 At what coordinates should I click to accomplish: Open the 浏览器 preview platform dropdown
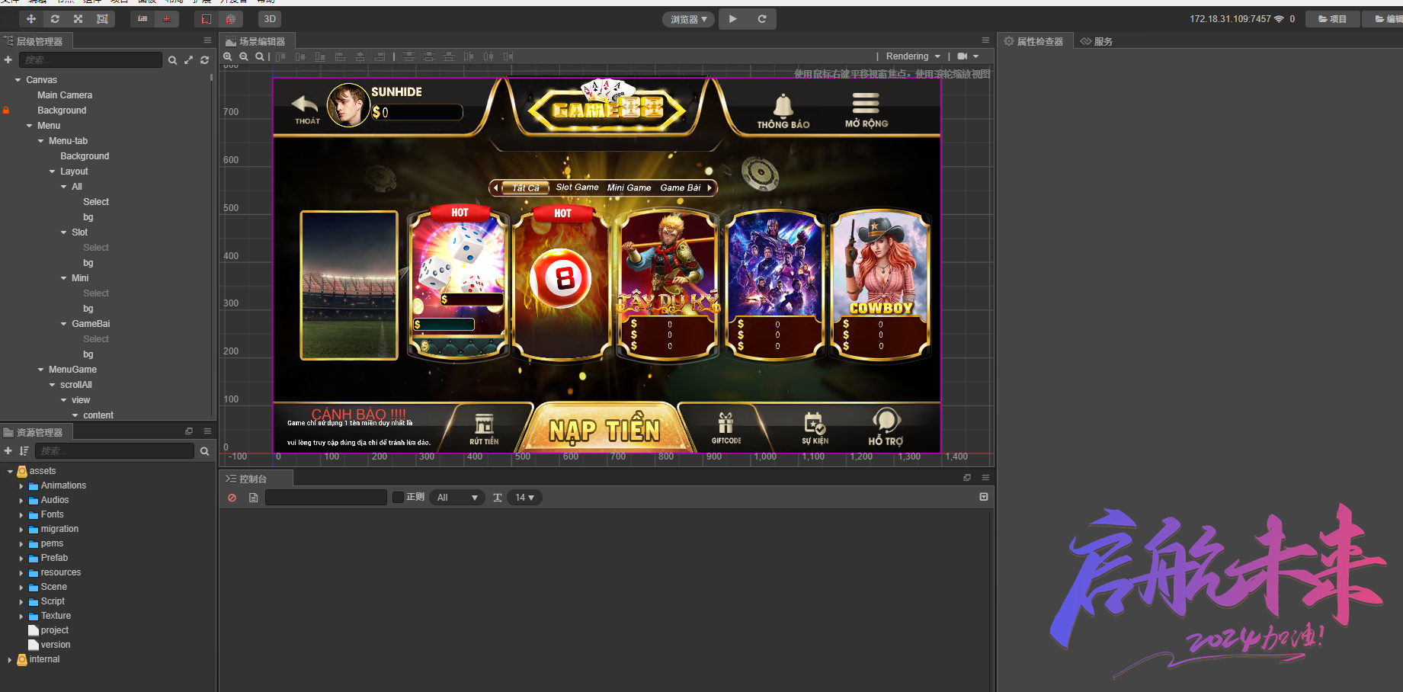[688, 19]
